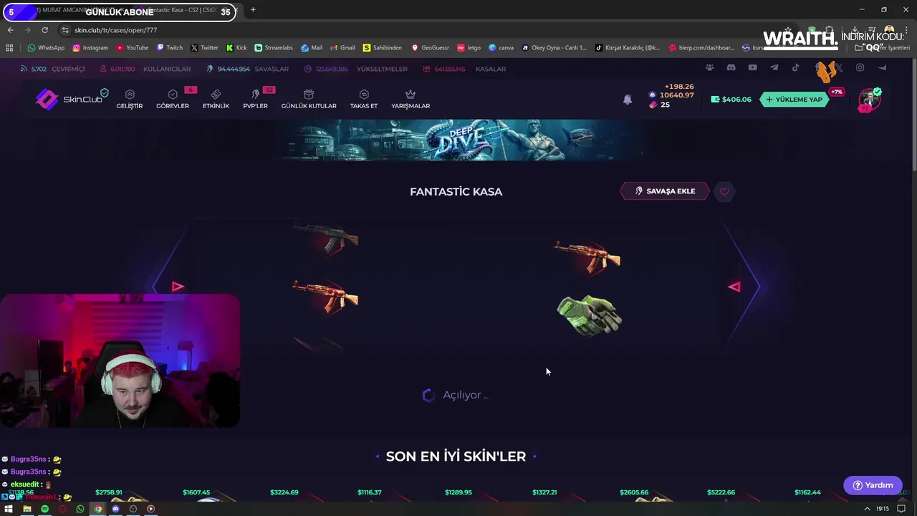917x516 pixels.
Task: Open the Gmail bookmark
Action: coord(341,48)
